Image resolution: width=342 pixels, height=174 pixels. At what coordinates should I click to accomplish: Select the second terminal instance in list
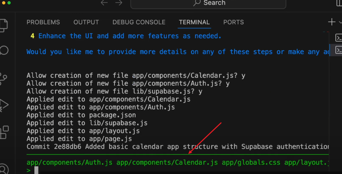tap(339, 50)
